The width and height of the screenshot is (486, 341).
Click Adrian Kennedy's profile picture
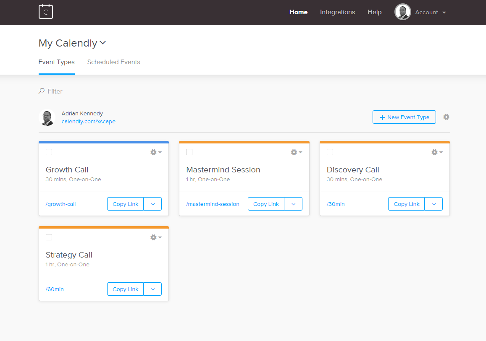click(x=47, y=117)
